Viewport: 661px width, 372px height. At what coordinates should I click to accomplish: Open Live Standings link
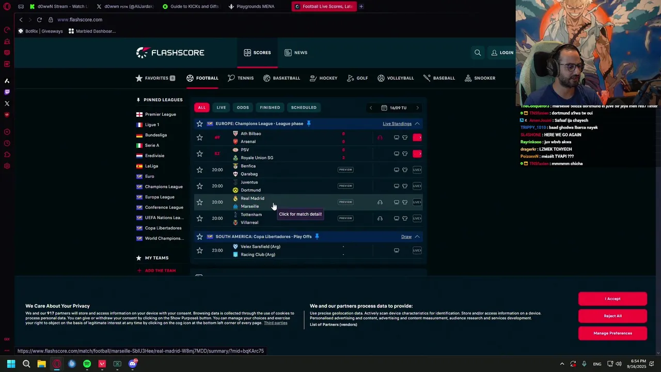click(x=397, y=123)
